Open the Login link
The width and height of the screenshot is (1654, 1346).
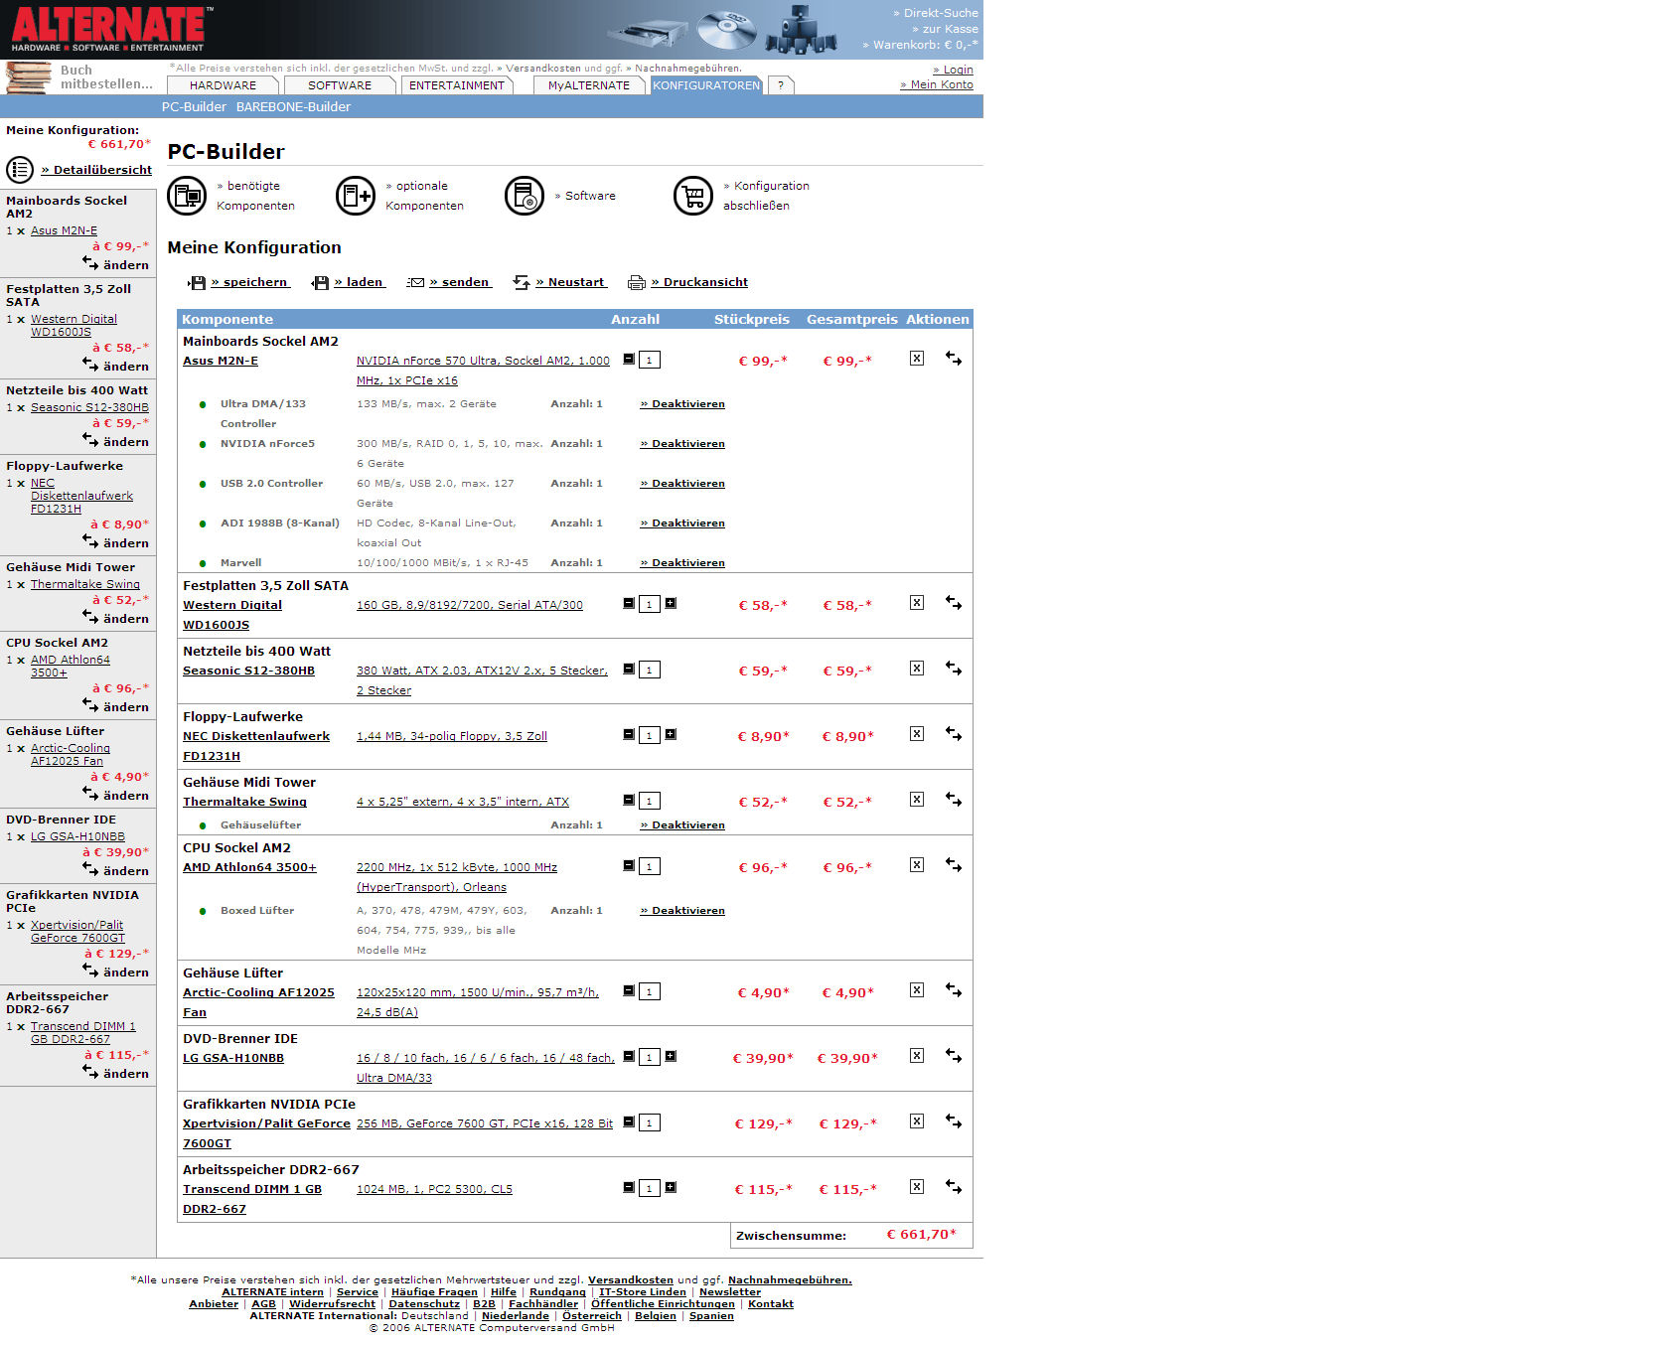tap(953, 70)
